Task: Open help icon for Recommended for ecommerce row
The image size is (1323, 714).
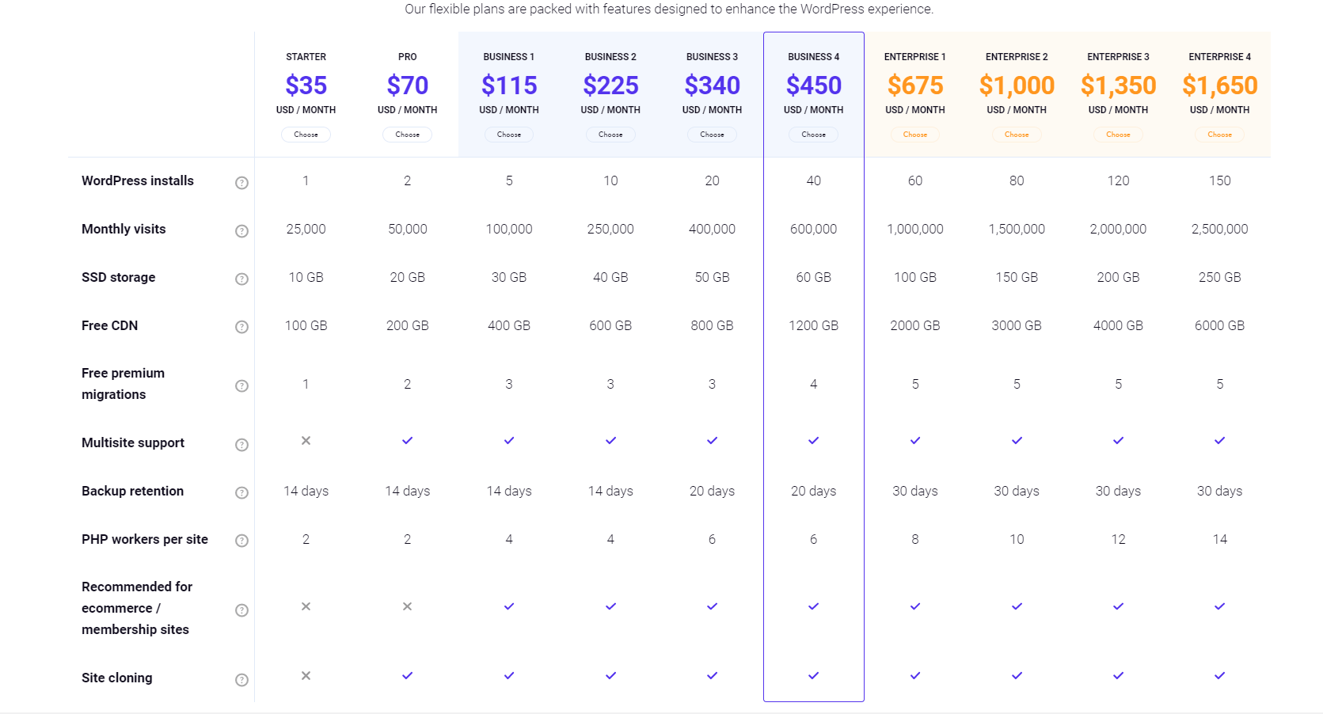Action: click(241, 610)
